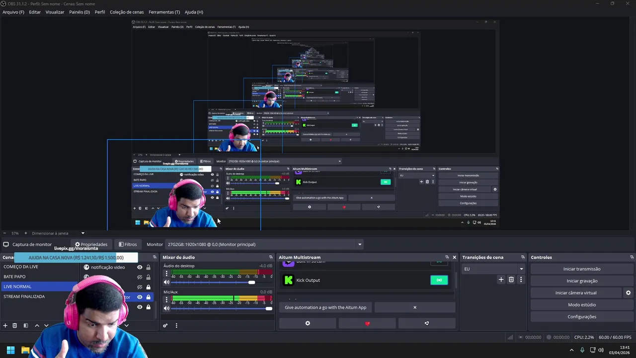Viewport: 636px width, 358px height.
Task: Click Iniciar gravação
Action: 582,281
